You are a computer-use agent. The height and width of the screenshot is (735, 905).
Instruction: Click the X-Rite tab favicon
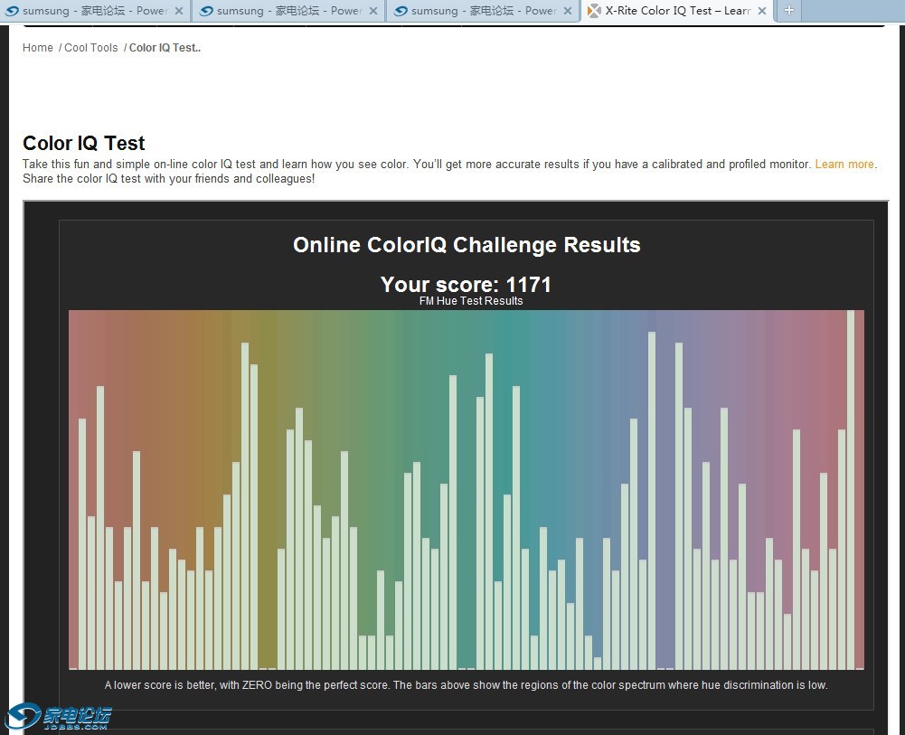[594, 11]
